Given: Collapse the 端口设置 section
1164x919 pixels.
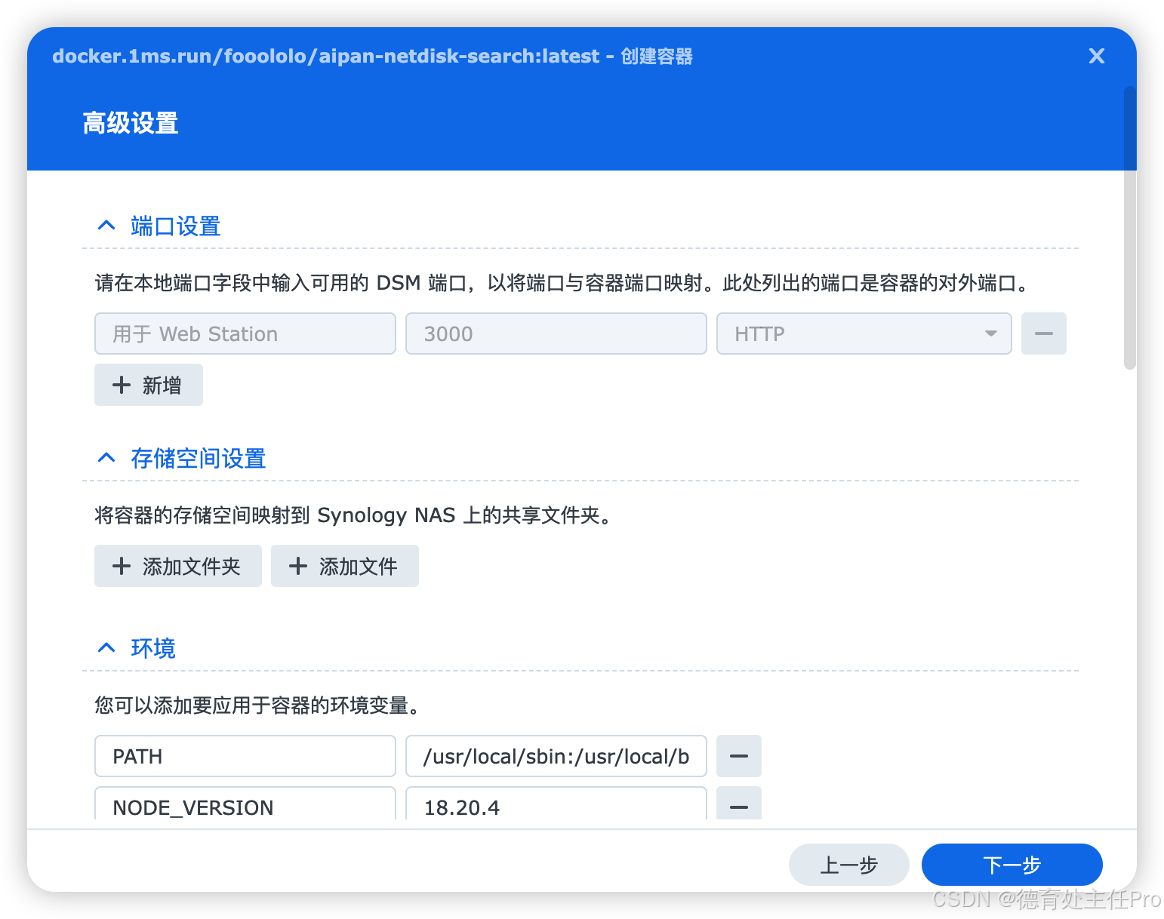Looking at the screenshot, I should pyautogui.click(x=106, y=226).
